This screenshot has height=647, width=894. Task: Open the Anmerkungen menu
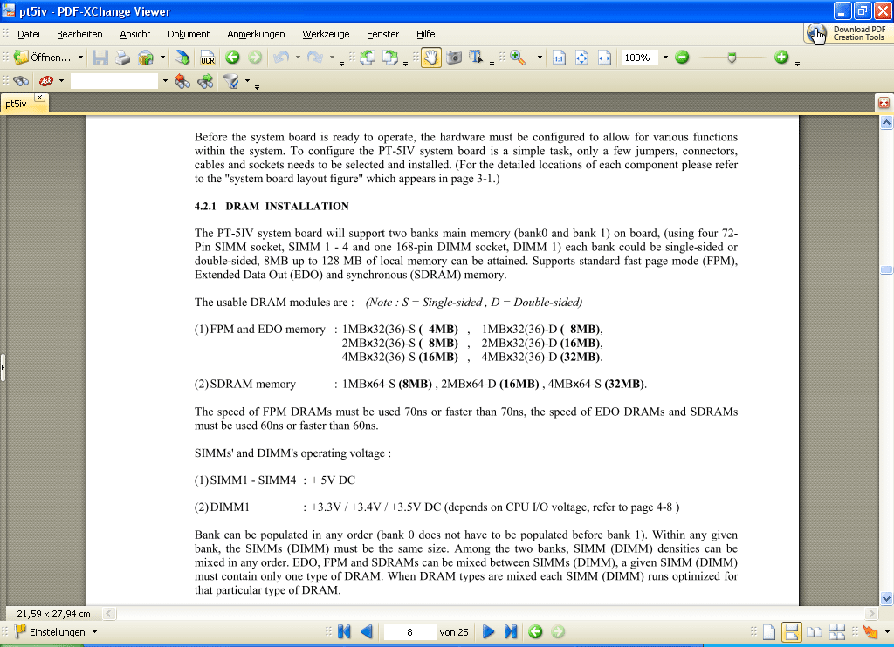point(256,34)
